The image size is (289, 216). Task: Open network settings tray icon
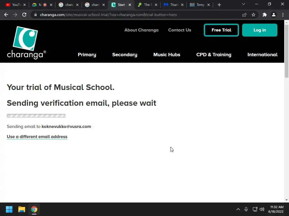tap(255, 209)
